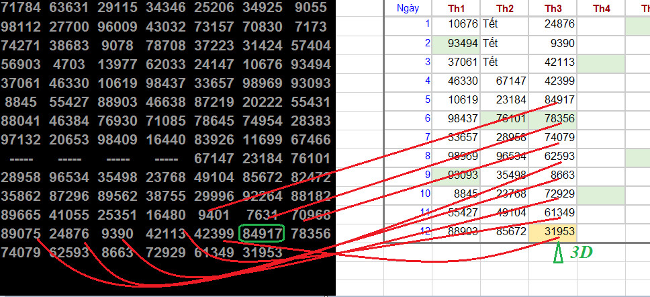Click 88182 in the black number panel
Image resolution: width=650 pixels, height=297 pixels.
point(311,196)
